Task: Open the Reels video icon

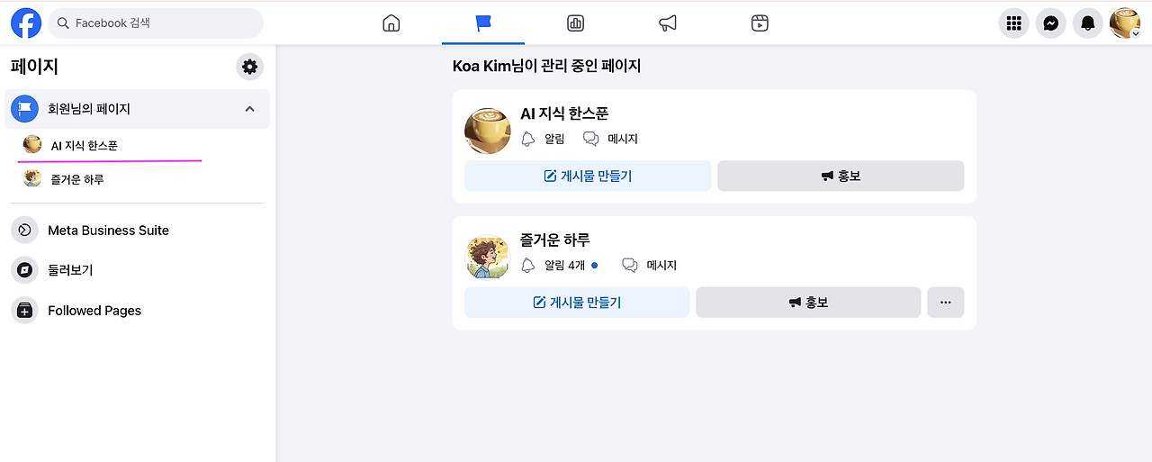Action: (760, 23)
